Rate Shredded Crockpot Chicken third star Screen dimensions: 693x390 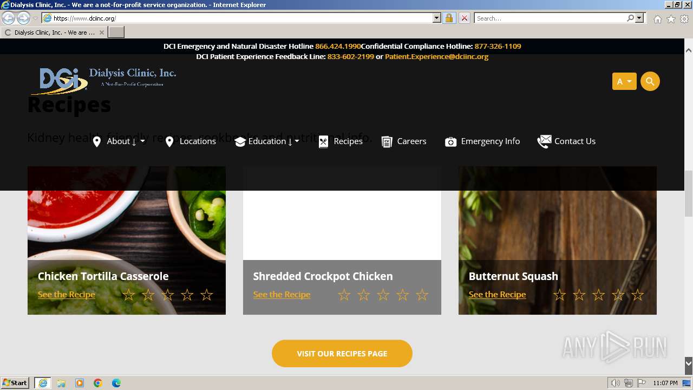click(383, 295)
